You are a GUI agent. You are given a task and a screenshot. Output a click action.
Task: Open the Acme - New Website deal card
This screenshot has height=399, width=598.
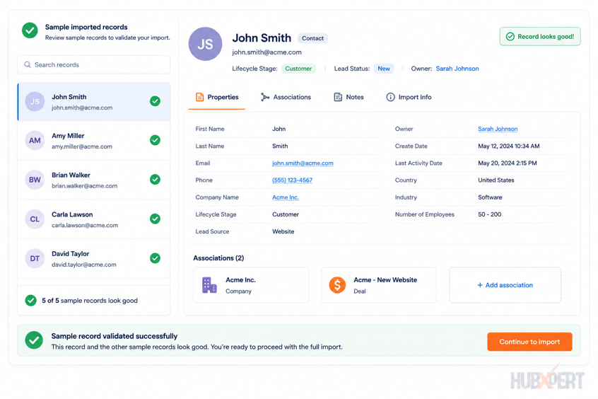379,285
